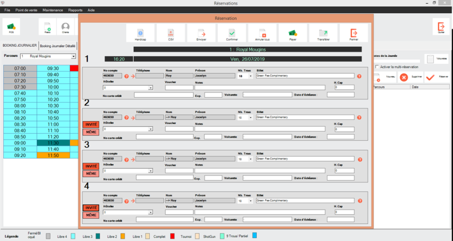Click account arrow icon for player 3
Screen dimensions: 453x241
(133, 159)
